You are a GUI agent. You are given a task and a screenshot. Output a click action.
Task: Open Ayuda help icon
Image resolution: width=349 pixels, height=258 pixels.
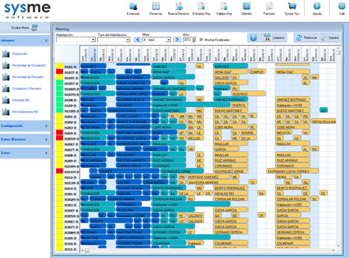tap(317, 9)
